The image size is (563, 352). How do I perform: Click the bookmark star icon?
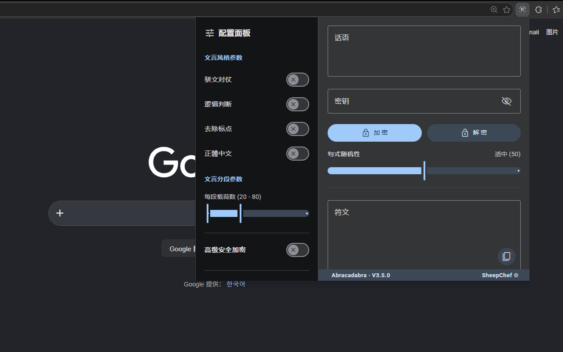(507, 10)
